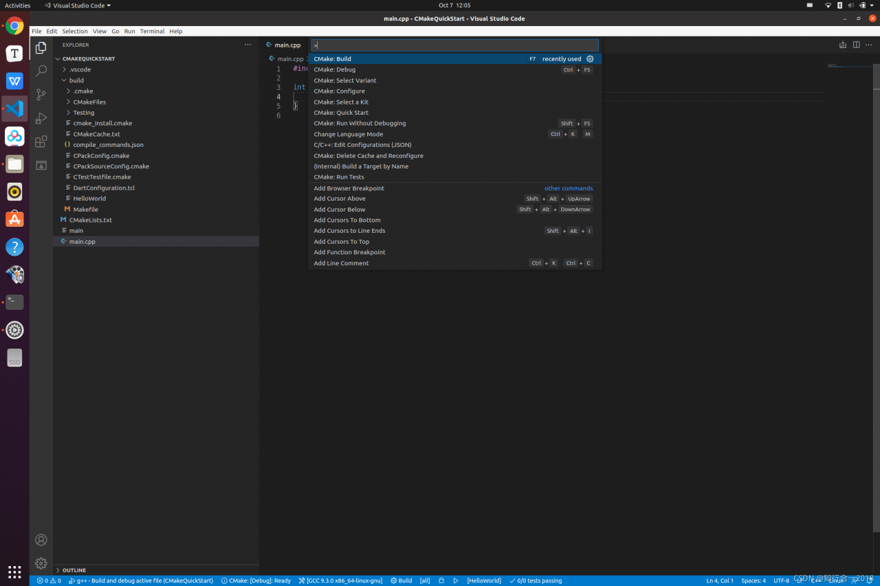Open compile_commands.json file
Screen dimensions: 880x586
[x=108, y=145]
